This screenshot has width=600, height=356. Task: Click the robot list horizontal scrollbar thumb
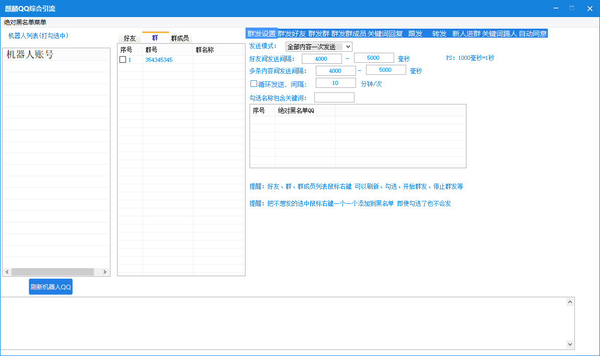[53, 272]
